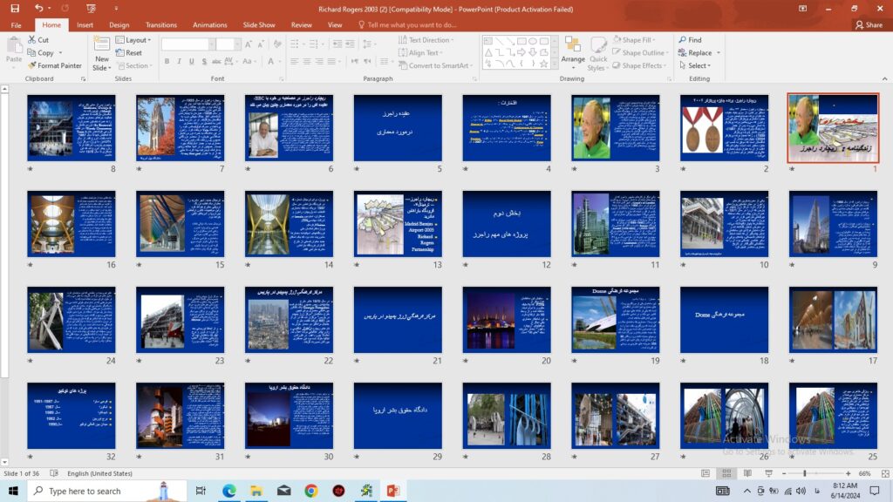The image size is (893, 502).
Task: Click the Align Text button
Action: (420, 52)
